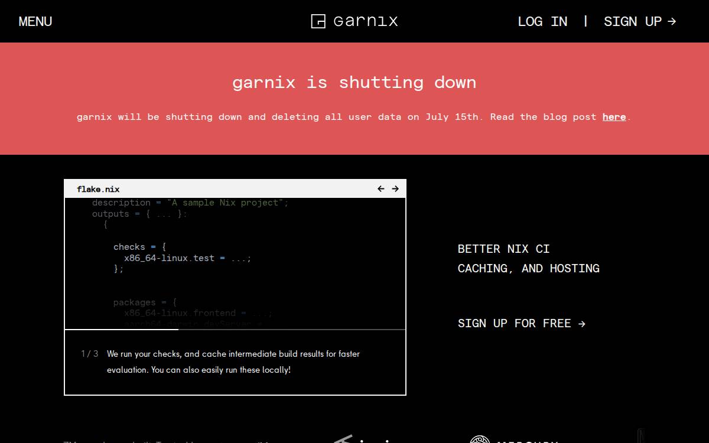Click the 'x86_64-linux.frontend' code line
The width and height of the screenshot is (709, 443).
click(x=199, y=313)
